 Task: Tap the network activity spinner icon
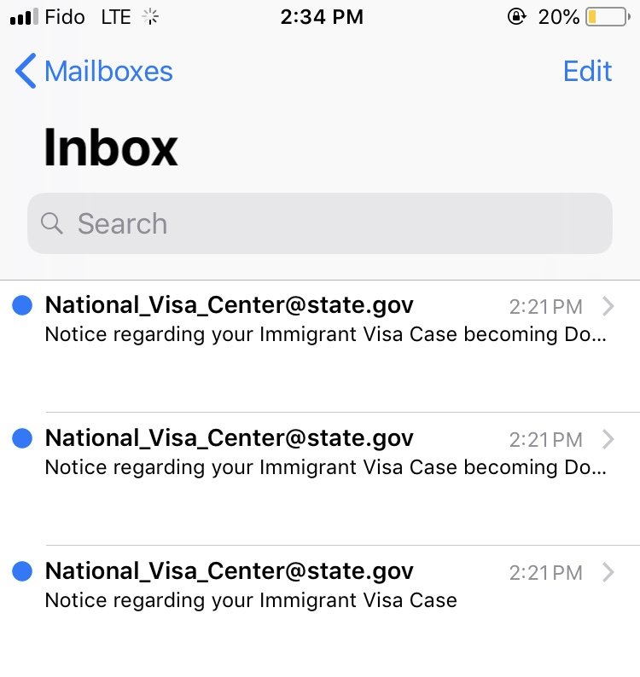(x=150, y=17)
